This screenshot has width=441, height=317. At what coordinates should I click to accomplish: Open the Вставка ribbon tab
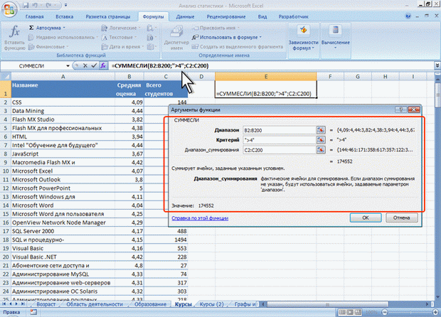(65, 16)
